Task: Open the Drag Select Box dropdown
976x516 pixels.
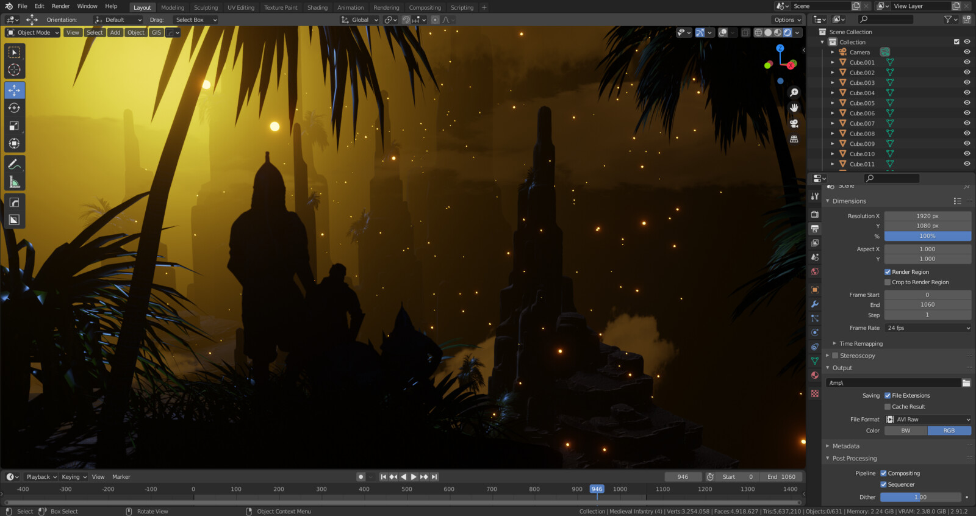Action: (x=195, y=20)
